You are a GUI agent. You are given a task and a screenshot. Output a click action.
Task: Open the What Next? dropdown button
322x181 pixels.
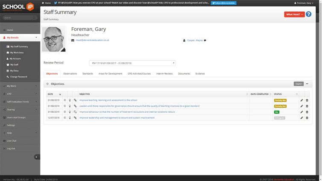[x=294, y=15]
